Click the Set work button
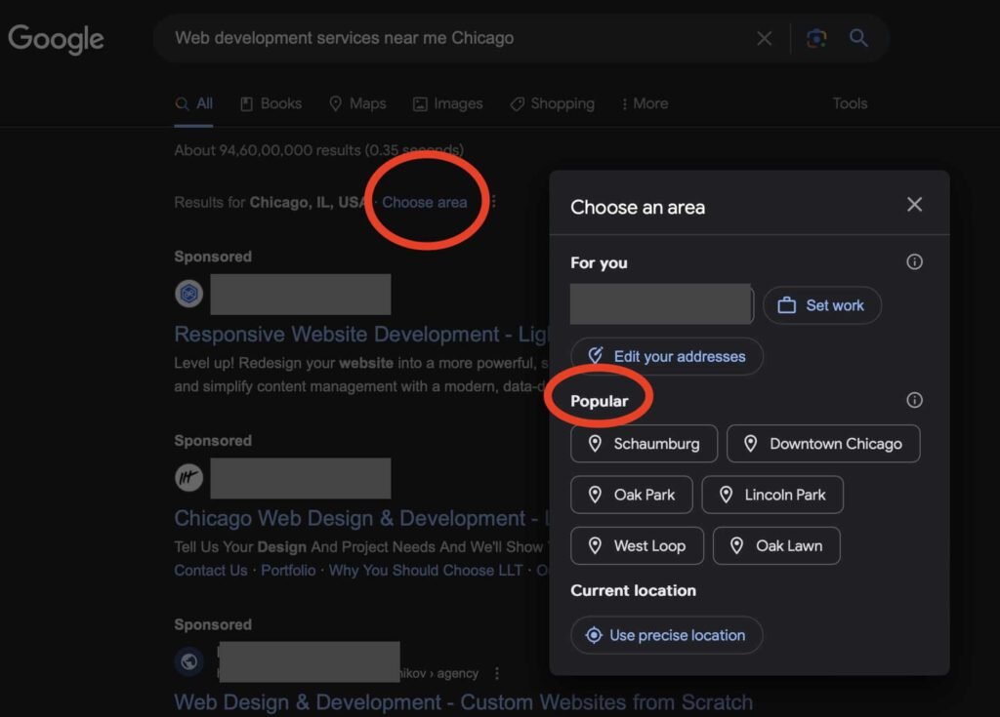The height and width of the screenshot is (717, 1000). [822, 305]
